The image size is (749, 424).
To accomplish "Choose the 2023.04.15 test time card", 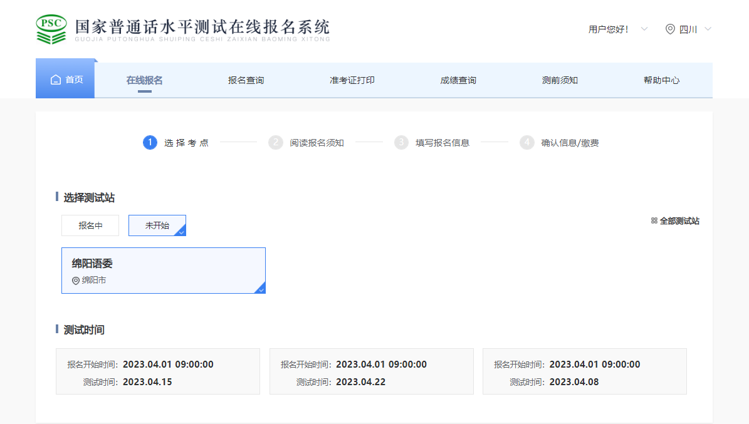I will (x=158, y=371).
